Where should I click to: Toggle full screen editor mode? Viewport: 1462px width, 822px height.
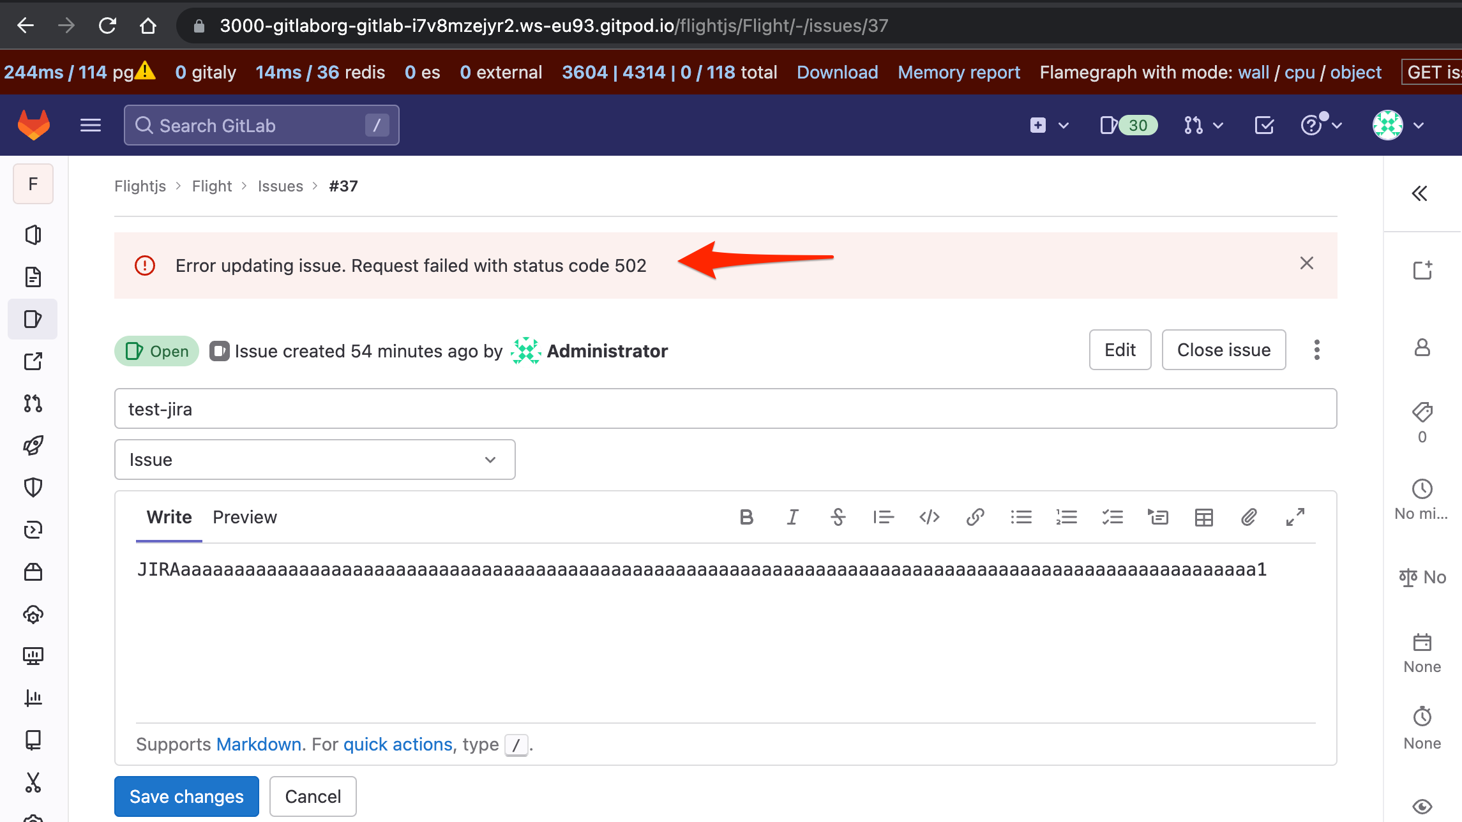coord(1295,517)
